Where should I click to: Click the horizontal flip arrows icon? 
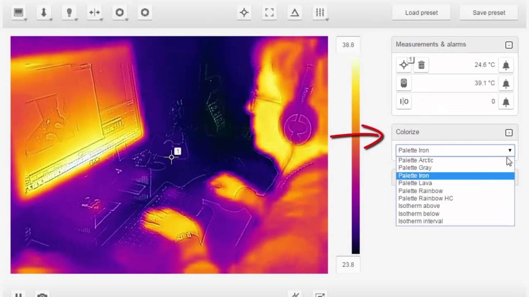(x=95, y=13)
